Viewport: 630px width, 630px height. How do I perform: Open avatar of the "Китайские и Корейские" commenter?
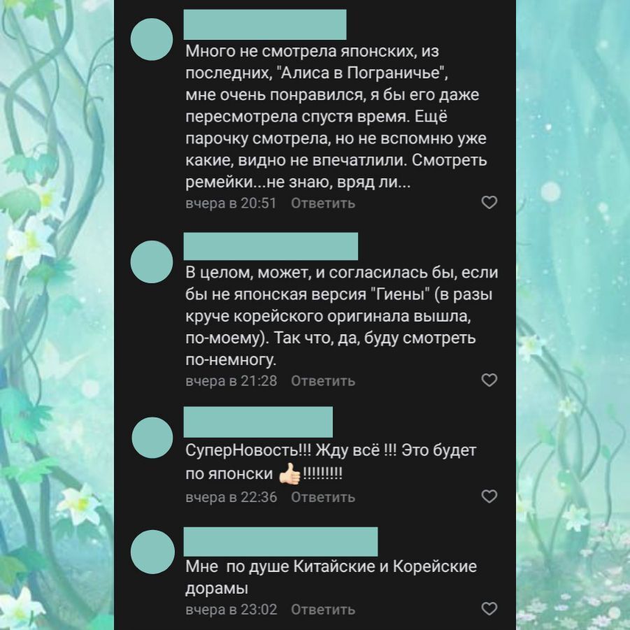pyautogui.click(x=152, y=552)
